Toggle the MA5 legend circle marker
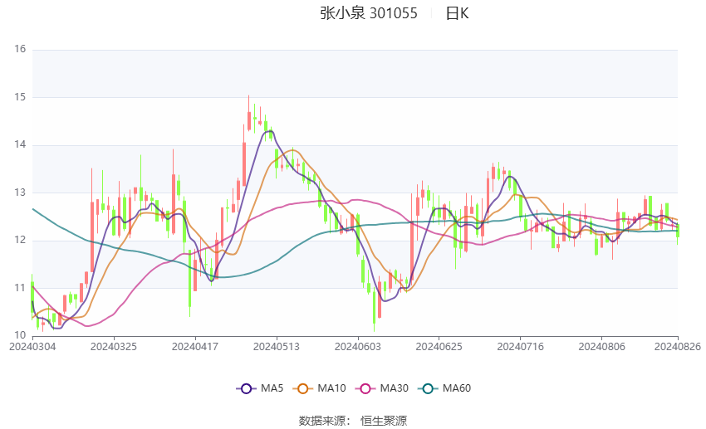This screenshot has height=429, width=706. [x=246, y=388]
